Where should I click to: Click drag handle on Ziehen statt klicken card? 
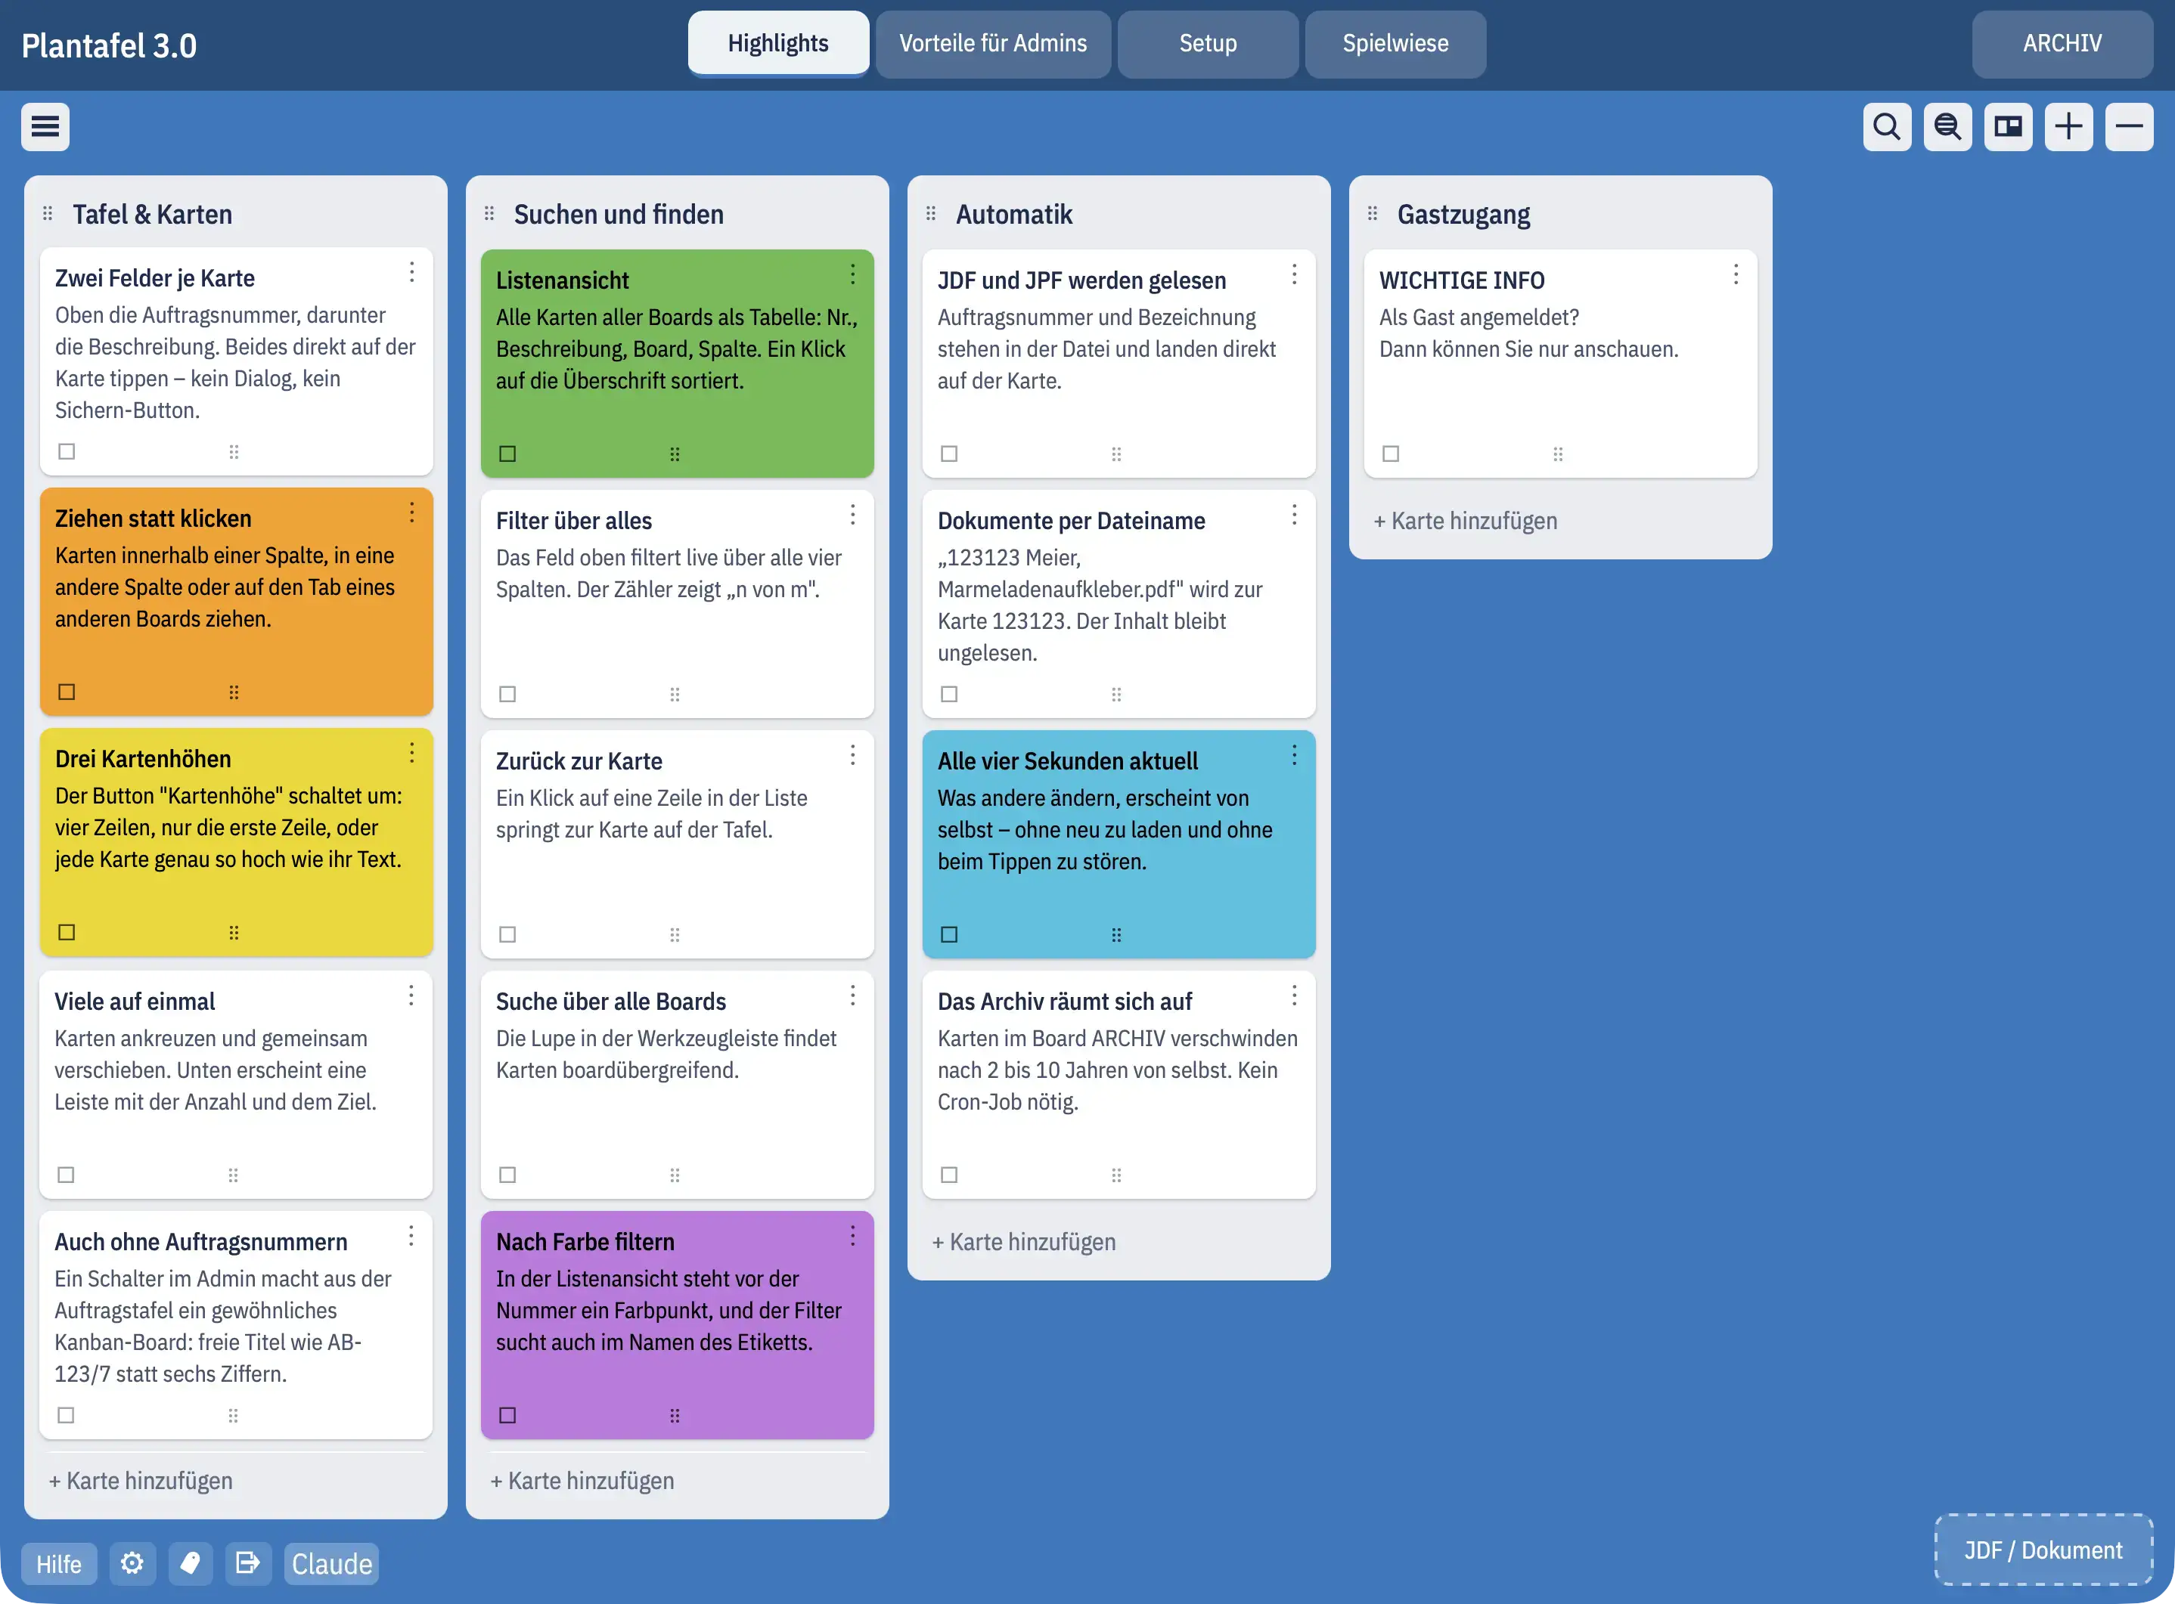click(x=234, y=692)
